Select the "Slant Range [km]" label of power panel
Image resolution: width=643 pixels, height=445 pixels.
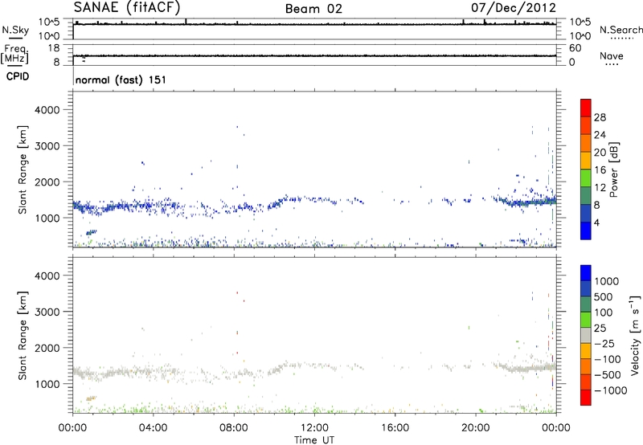[23, 169]
